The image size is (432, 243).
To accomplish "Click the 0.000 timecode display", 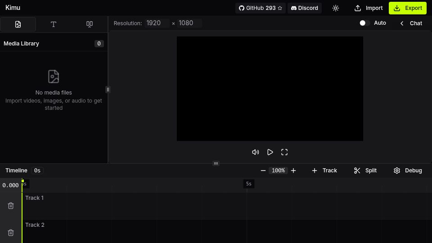I will 10,185.
